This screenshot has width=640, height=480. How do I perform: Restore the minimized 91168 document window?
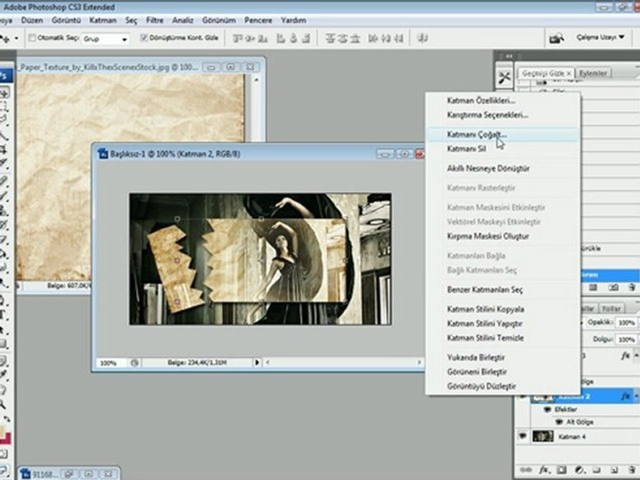coord(68,474)
